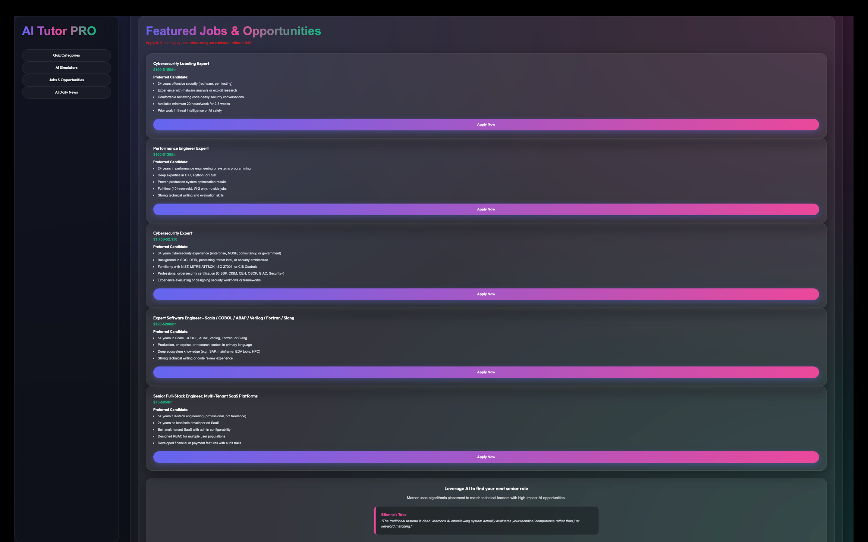This screenshot has width=868, height=542.
Task: Click the red exclusive referral link notice
Action: (x=198, y=43)
